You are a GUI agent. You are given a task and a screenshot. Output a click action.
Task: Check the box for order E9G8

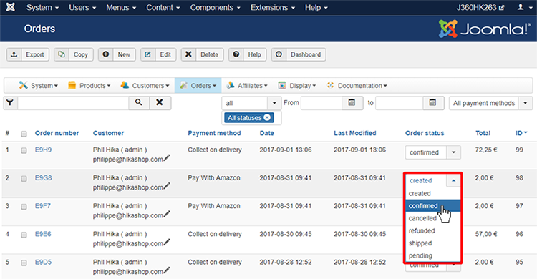24,179
